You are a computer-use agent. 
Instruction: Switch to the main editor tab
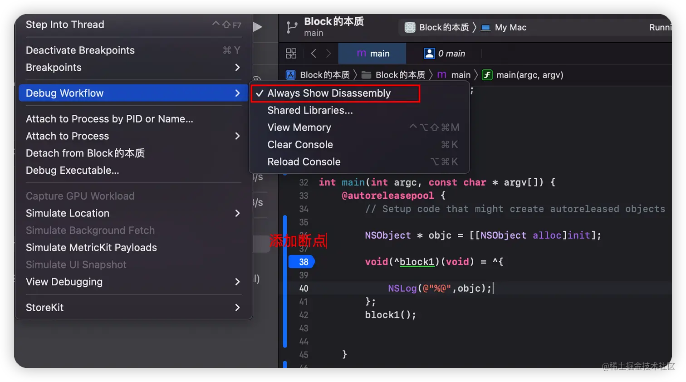point(372,54)
